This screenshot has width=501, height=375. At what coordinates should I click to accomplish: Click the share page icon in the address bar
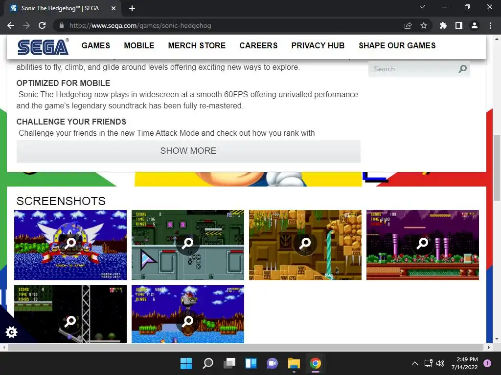(408, 25)
